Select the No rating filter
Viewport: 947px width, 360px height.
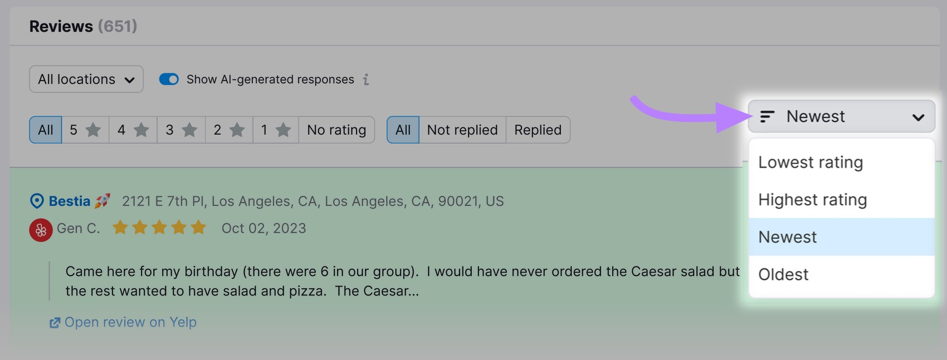(x=336, y=130)
